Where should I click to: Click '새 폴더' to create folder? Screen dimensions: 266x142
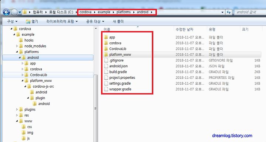click(118, 21)
